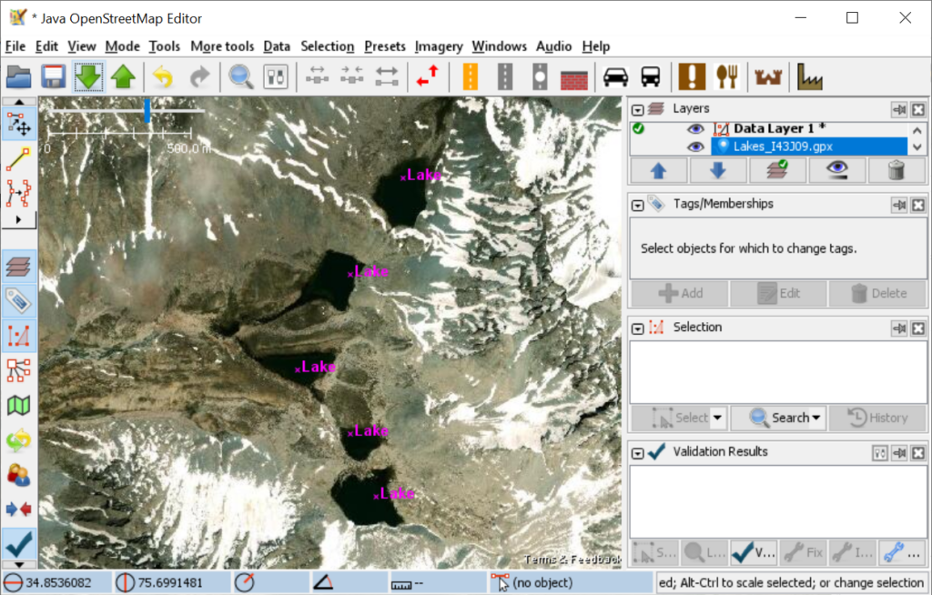Screen dimensions: 932x595
Task: Undo last action with yellow arrow
Action: tap(163, 76)
